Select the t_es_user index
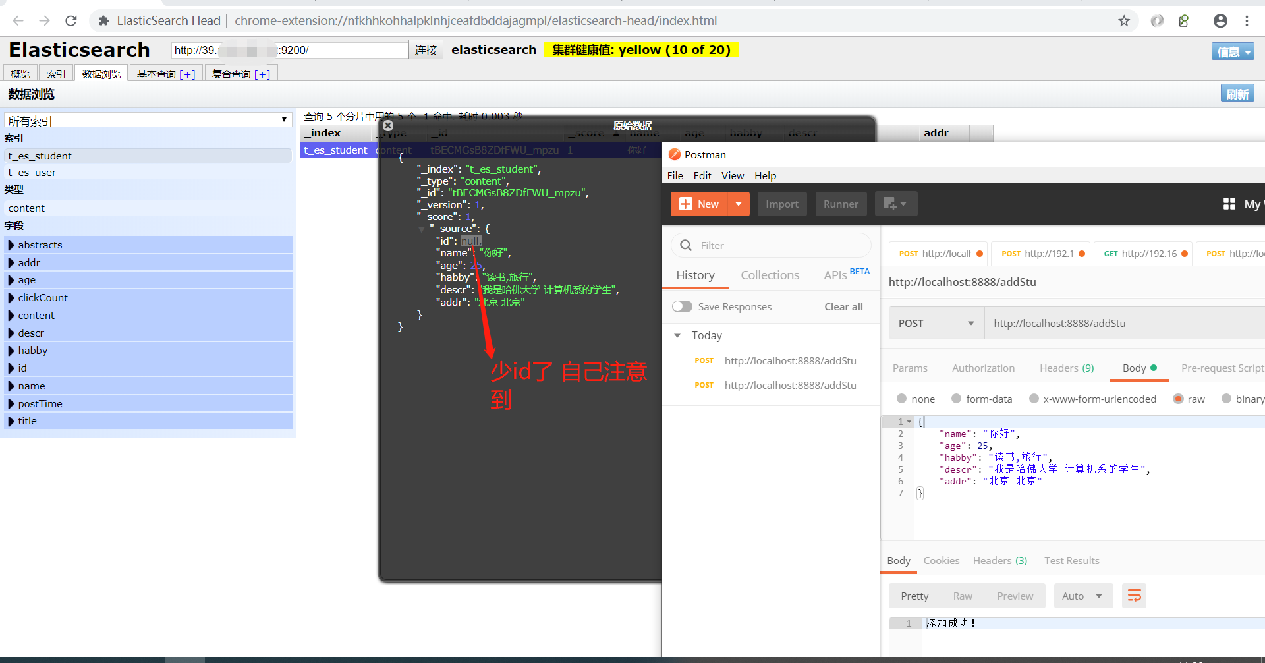The width and height of the screenshot is (1265, 663). click(x=148, y=173)
